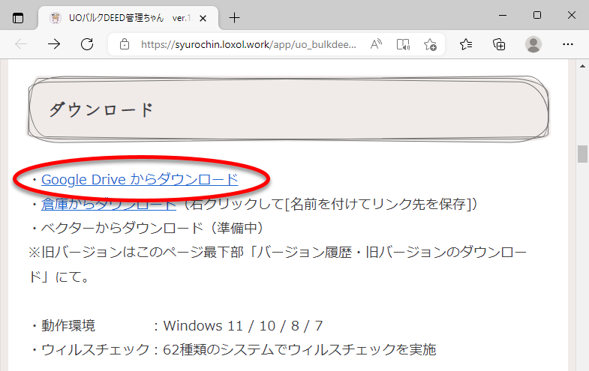Click the forward navigation arrow

click(54, 44)
